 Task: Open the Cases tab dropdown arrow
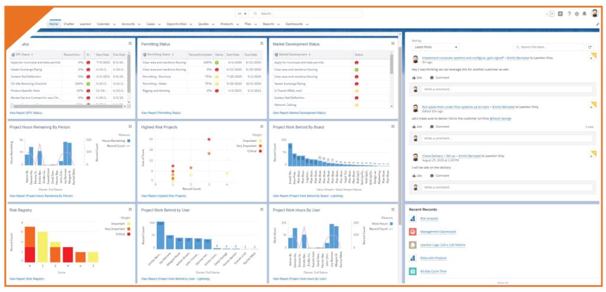pos(159,24)
